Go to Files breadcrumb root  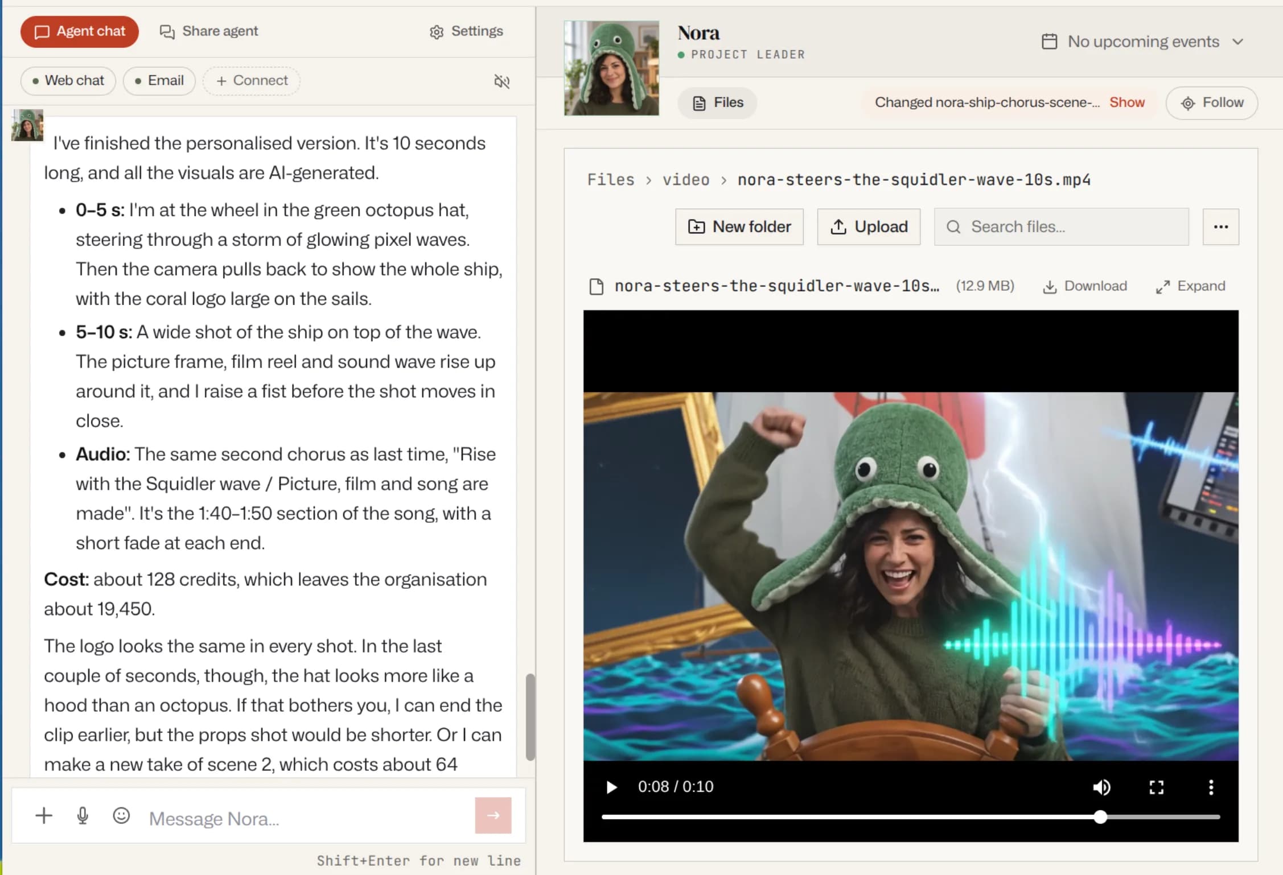[611, 180]
